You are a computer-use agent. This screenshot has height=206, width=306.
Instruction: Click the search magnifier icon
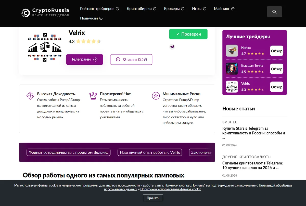pyautogui.click(x=274, y=12)
